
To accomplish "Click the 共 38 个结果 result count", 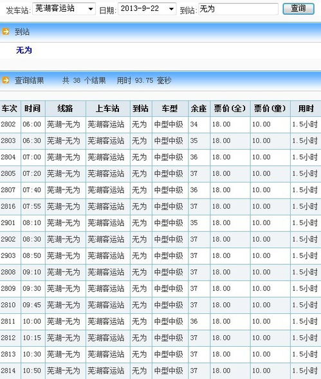I will point(84,80).
